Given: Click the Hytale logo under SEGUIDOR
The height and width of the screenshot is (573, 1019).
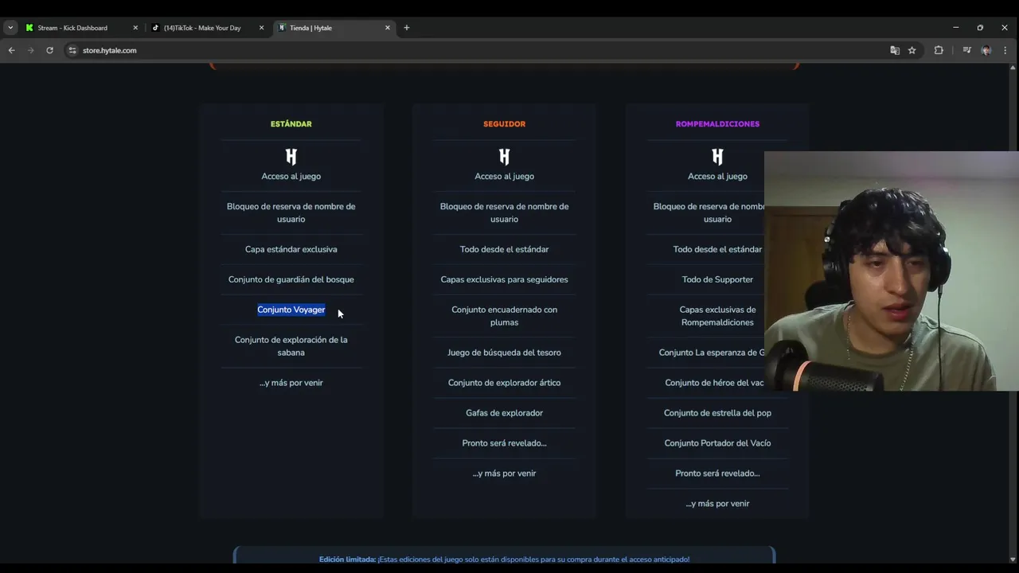Looking at the screenshot, I should [x=505, y=157].
